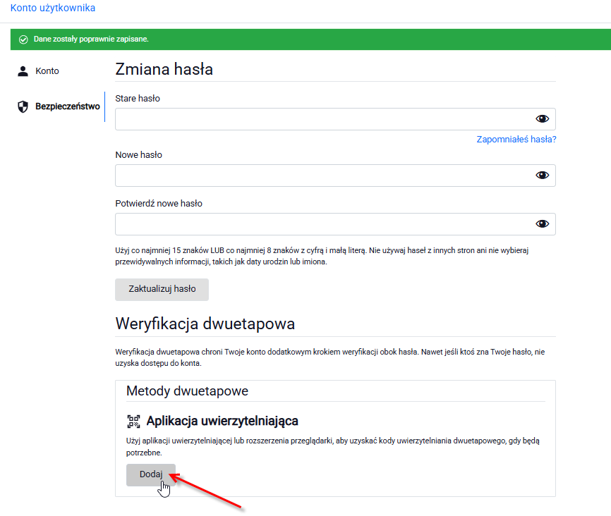
Task: Click the Weryfikacja dwuetapowa heading
Action: click(x=205, y=324)
